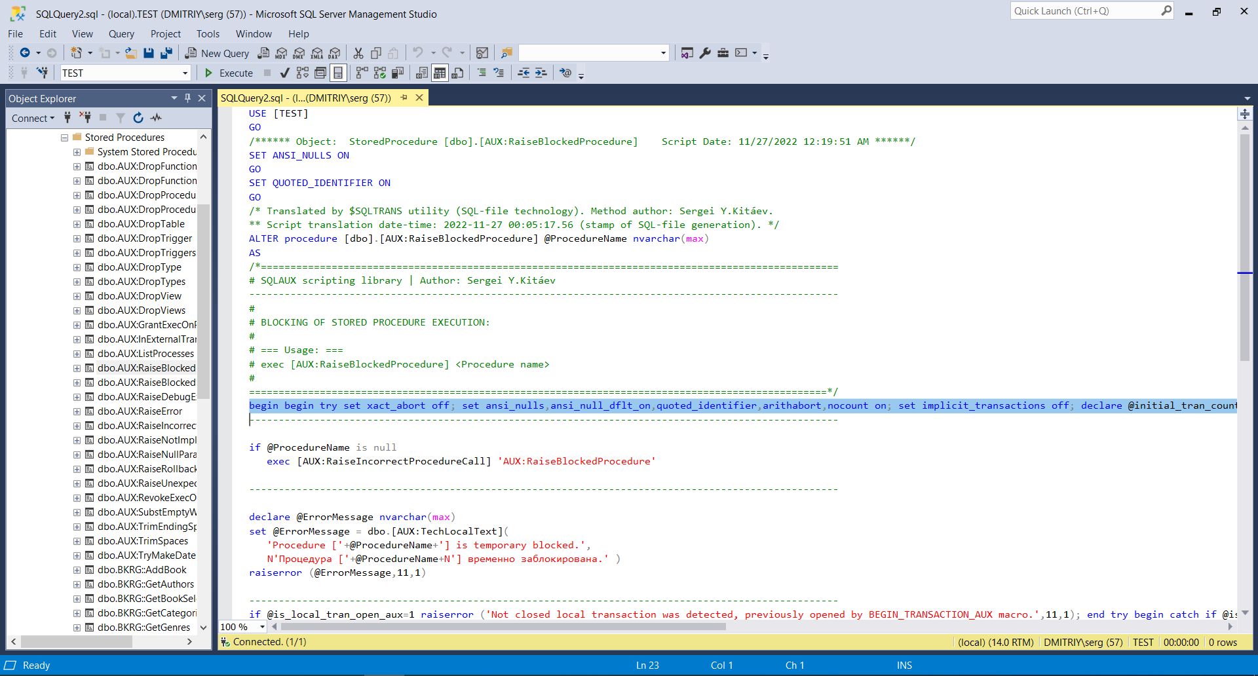Click the Execute button
1258x676 pixels.
coord(229,73)
